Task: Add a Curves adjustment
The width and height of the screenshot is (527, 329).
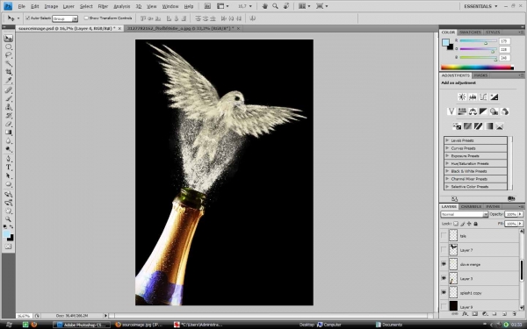Action: coord(483,97)
